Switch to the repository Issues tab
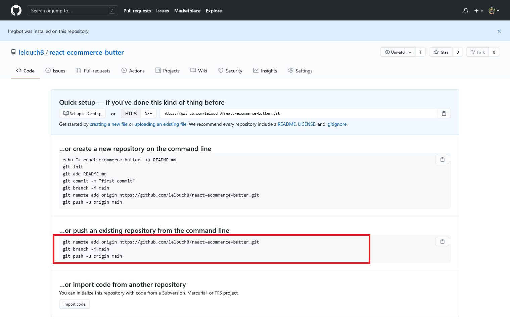Viewport: 510px width, 320px height. pyautogui.click(x=55, y=71)
